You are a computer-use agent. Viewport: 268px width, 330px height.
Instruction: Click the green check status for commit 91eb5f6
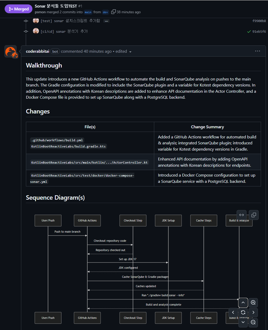[x=249, y=32]
